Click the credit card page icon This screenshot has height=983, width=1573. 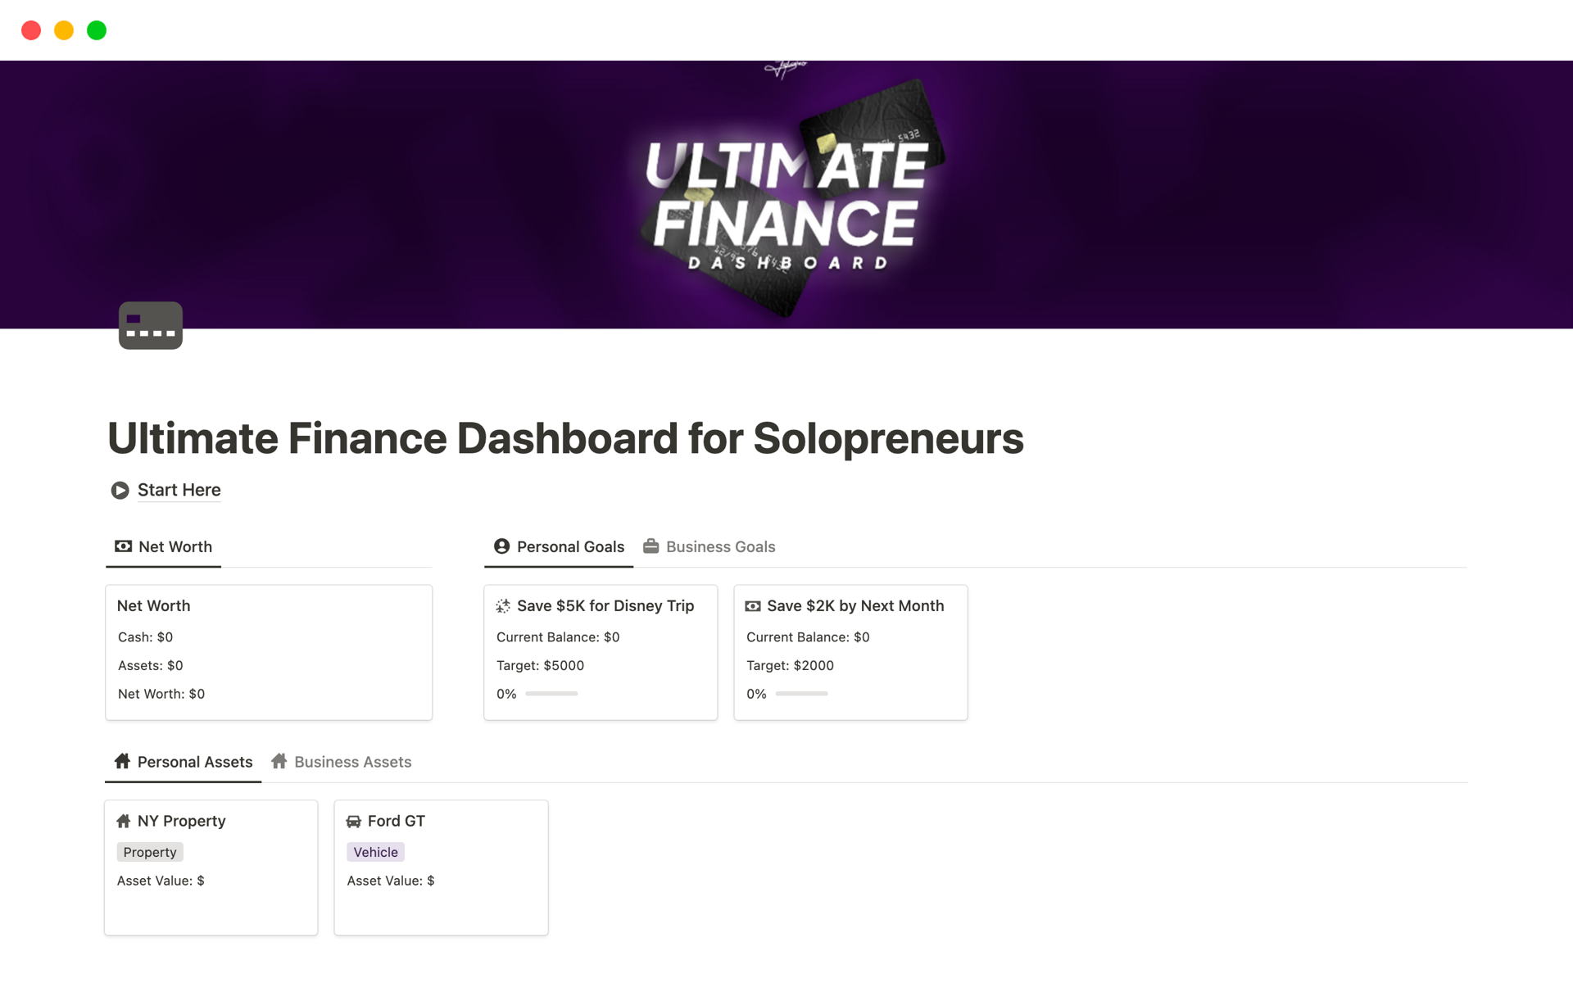pos(151,325)
